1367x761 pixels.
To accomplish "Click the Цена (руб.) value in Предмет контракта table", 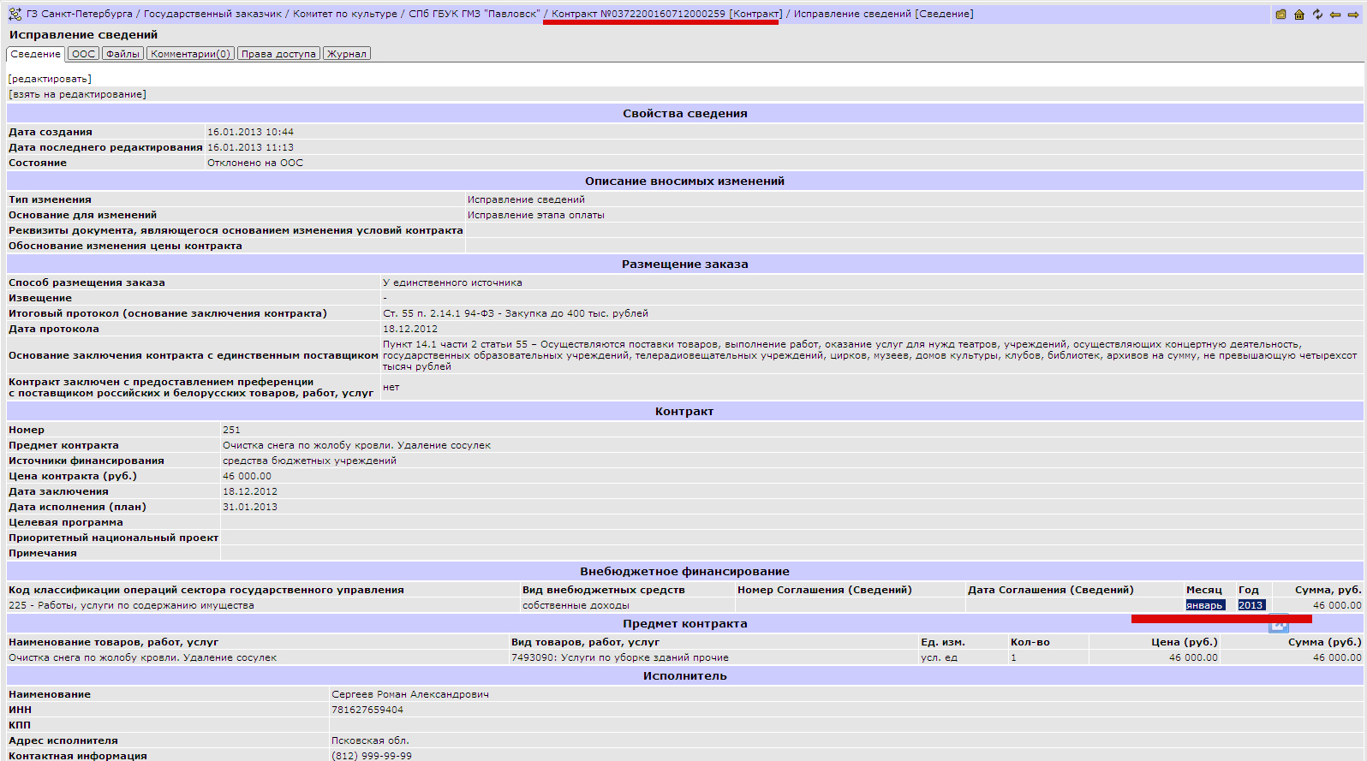I will [1193, 657].
